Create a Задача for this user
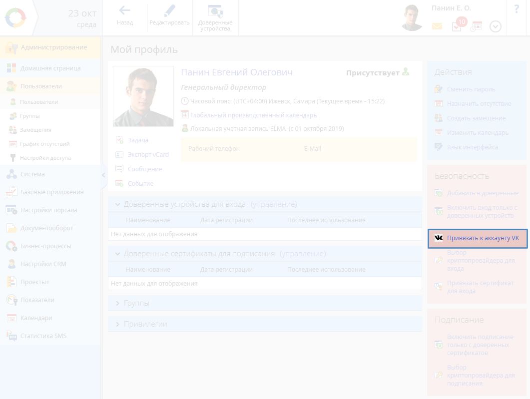 click(137, 140)
